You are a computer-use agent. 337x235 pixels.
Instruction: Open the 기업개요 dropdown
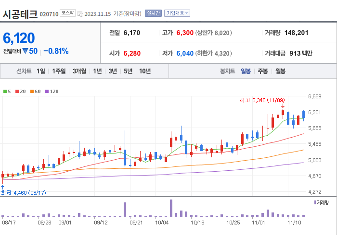pyautogui.click(x=177, y=13)
